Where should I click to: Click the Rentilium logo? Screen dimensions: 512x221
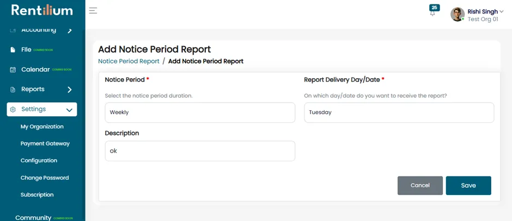pos(42,10)
